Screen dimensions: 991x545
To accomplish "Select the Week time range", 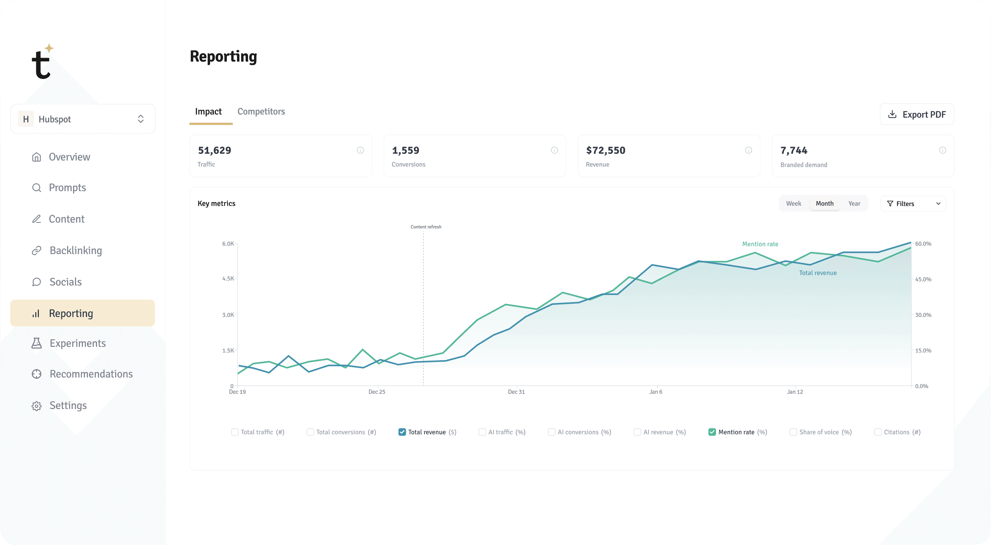I will [x=794, y=203].
